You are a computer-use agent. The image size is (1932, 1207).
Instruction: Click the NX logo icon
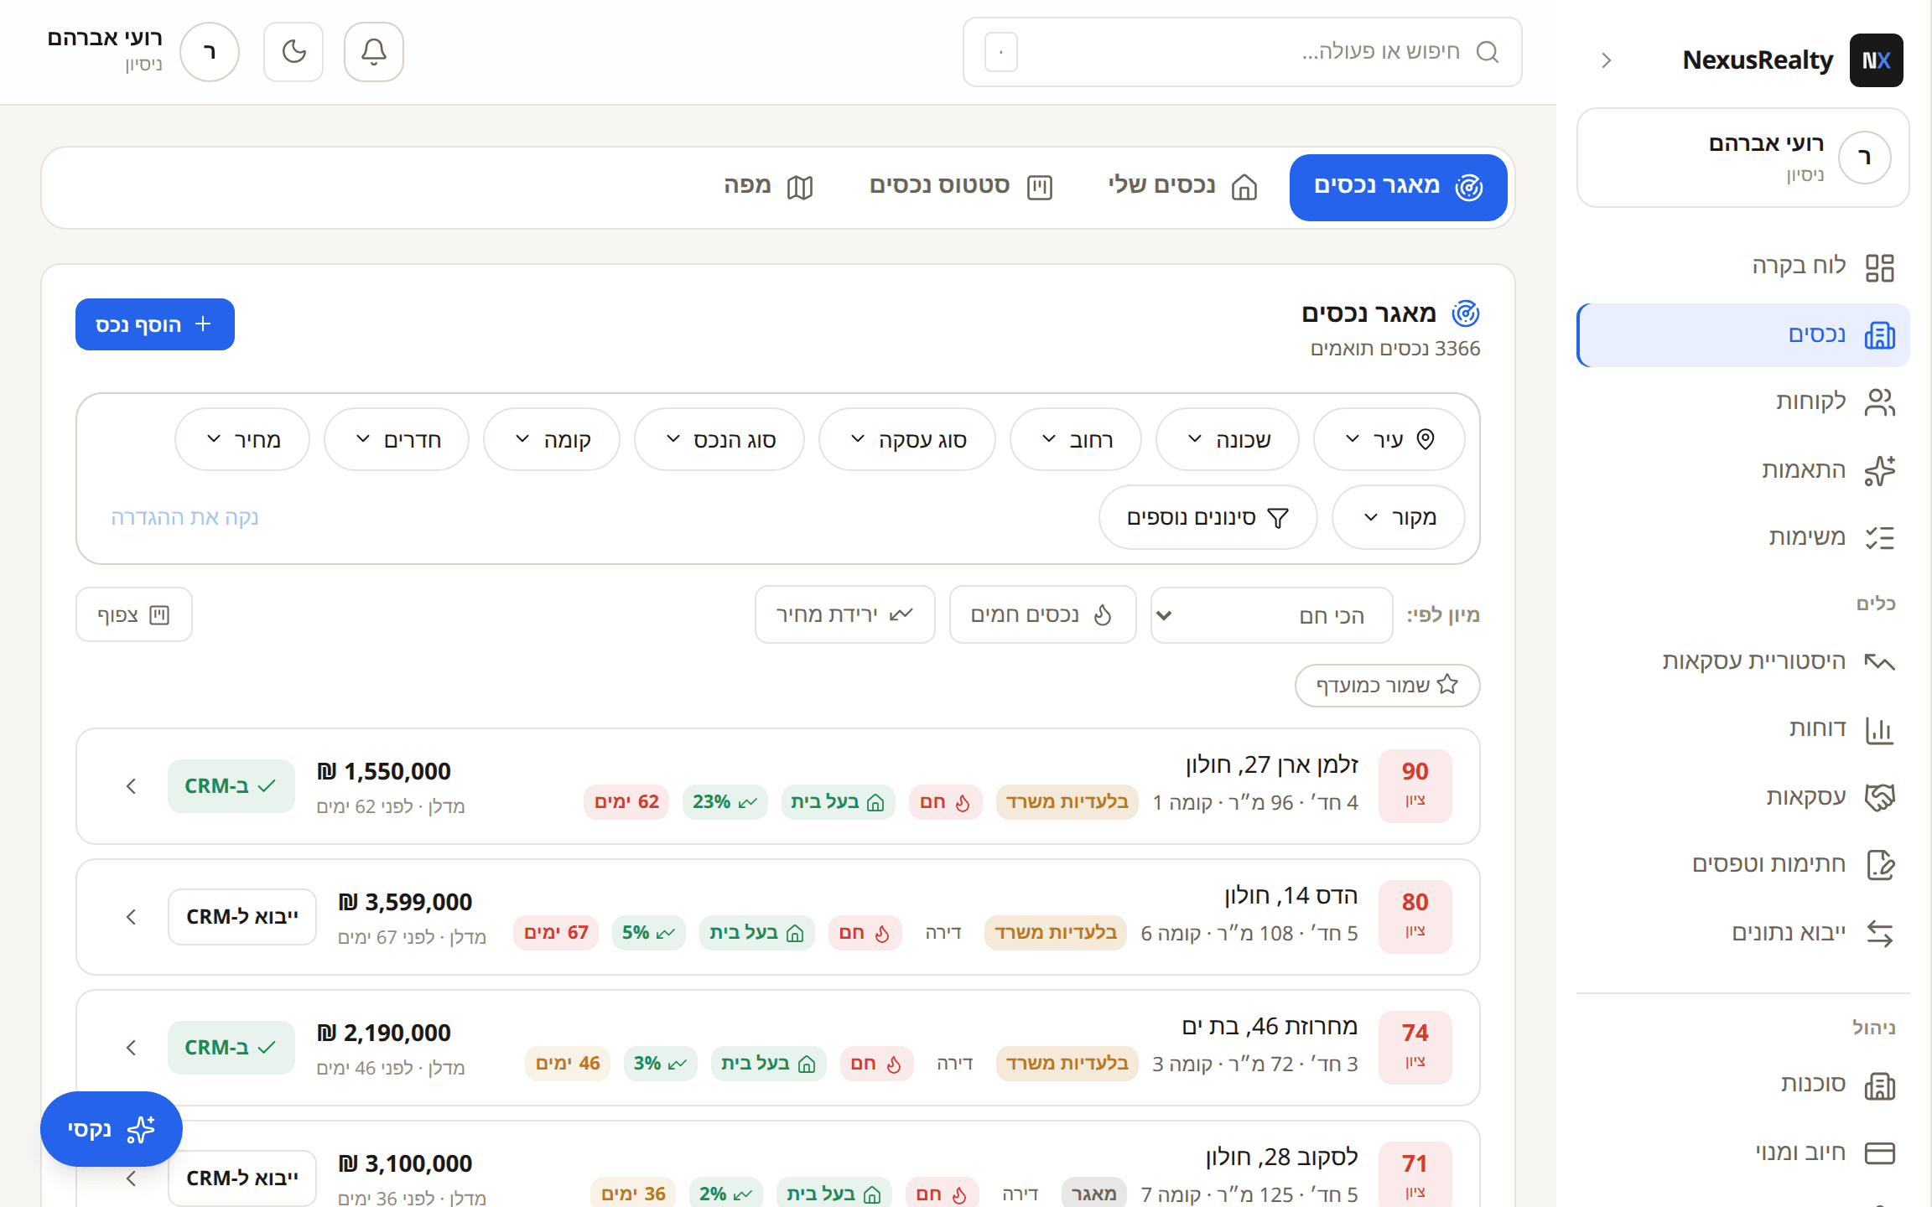pyautogui.click(x=1876, y=60)
